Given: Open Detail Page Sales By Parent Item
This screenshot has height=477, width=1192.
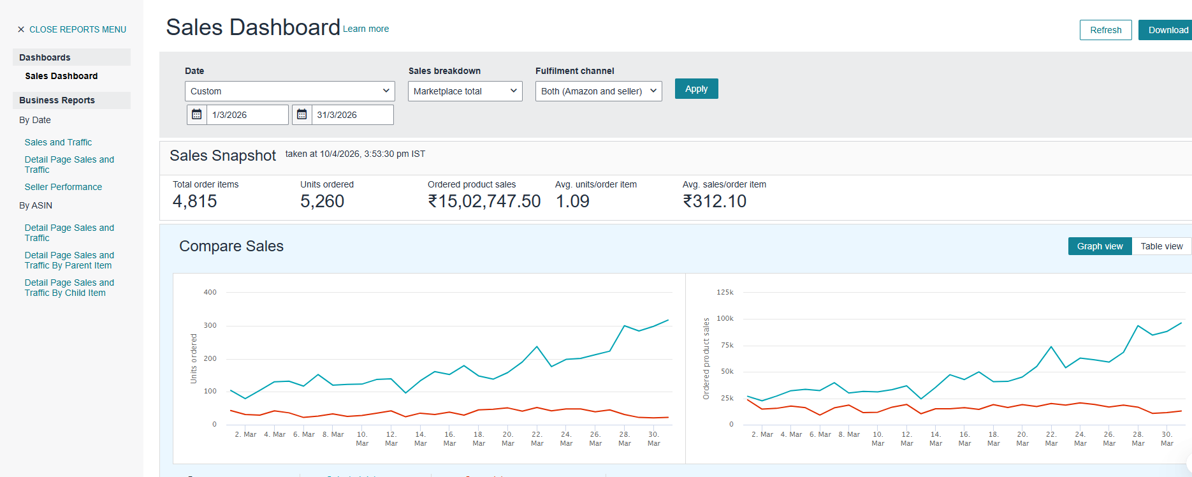Looking at the screenshot, I should pyautogui.click(x=69, y=260).
